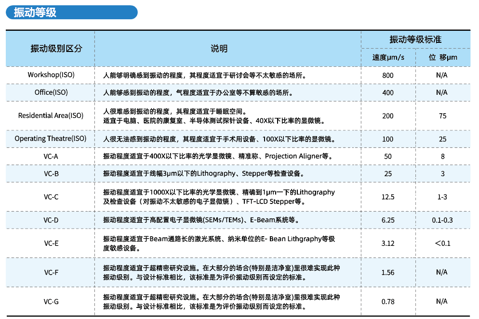Click the 振动等级 blue title banner

[71, 13]
